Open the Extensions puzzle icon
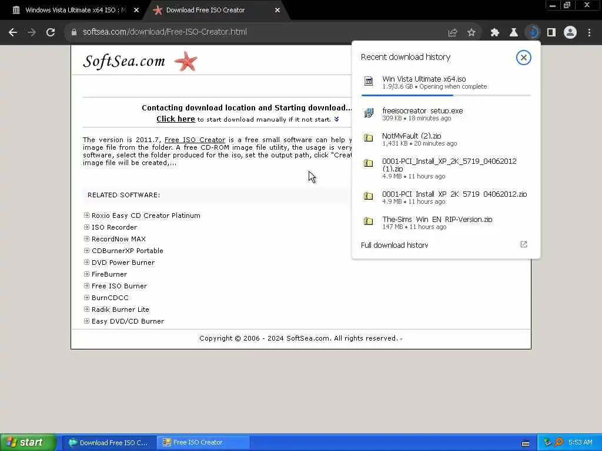Viewport: 602px width, 451px height. tap(495, 33)
